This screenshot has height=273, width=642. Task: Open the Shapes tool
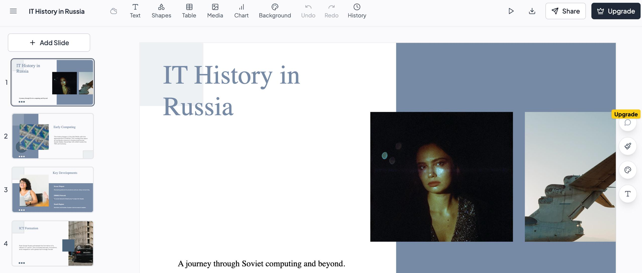point(161,11)
